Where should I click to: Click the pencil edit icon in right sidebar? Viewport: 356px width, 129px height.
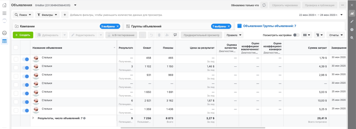[352, 21]
